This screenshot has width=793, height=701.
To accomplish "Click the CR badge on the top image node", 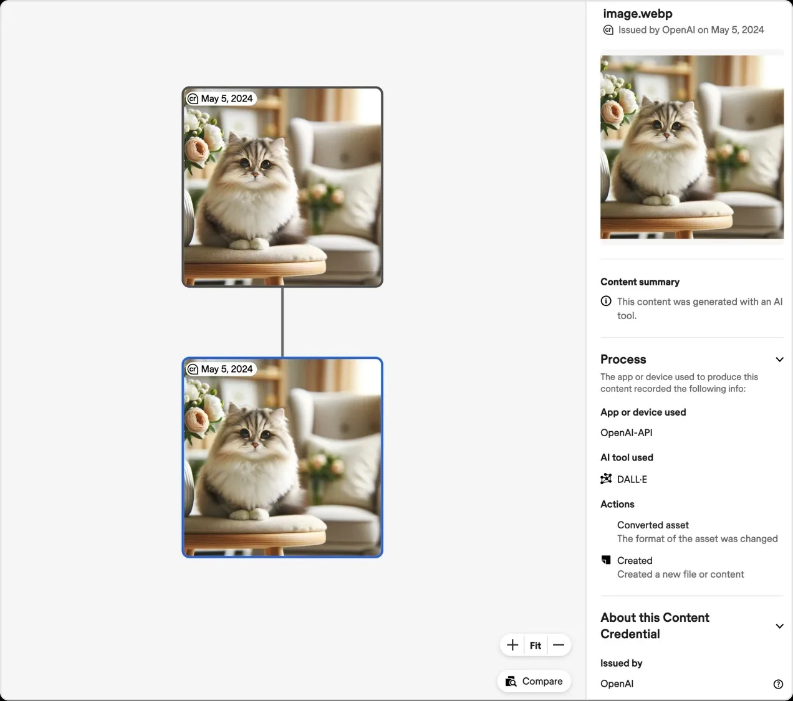I will pos(193,98).
